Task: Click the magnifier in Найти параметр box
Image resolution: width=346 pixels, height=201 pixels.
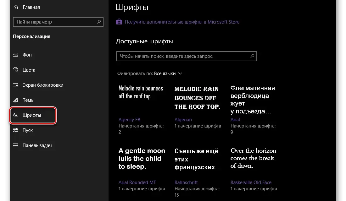Action: [99, 22]
